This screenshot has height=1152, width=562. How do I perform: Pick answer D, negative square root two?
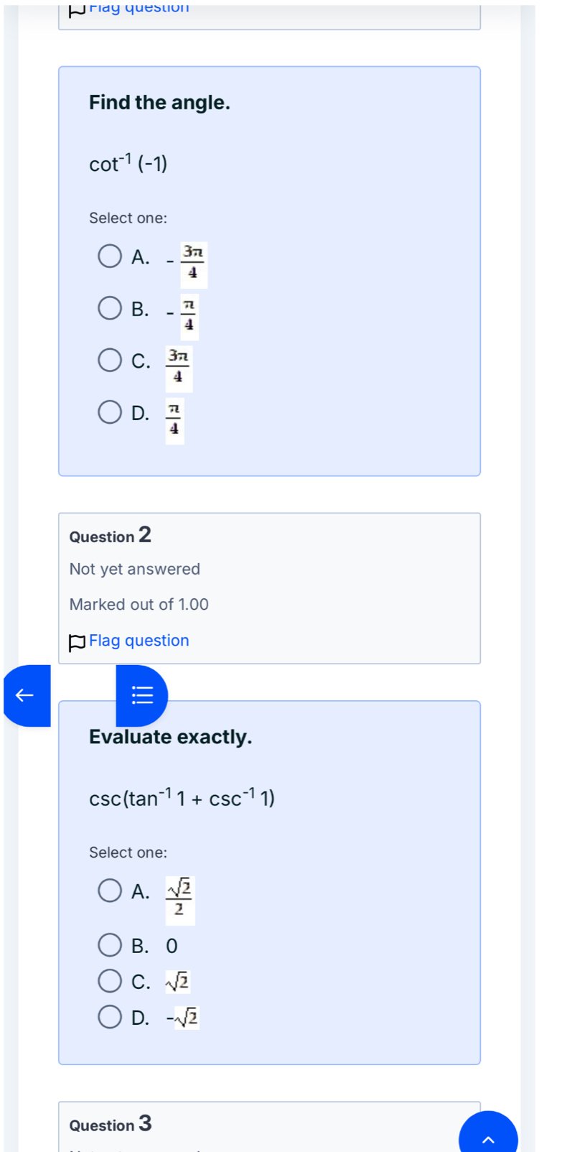[110, 1017]
